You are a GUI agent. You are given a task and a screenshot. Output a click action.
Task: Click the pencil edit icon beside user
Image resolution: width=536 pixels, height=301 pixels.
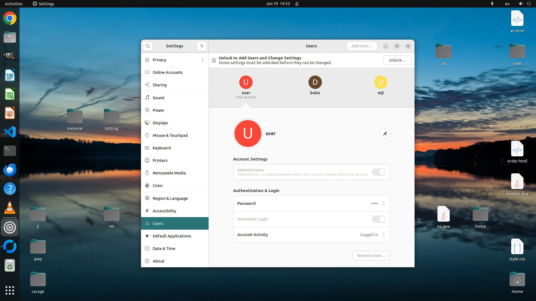385,134
